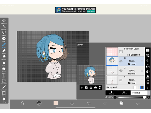Click the 'Background' row label
151x113 pixels.
112,87
